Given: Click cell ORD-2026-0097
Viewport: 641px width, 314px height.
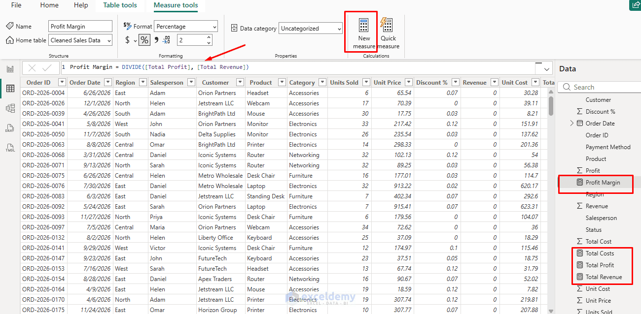Looking at the screenshot, I should tap(43, 227).
